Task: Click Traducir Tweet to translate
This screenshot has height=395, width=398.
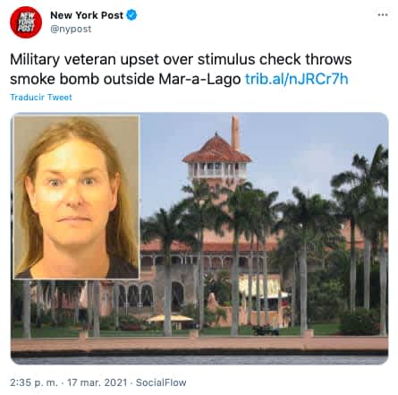Action: 41,98
